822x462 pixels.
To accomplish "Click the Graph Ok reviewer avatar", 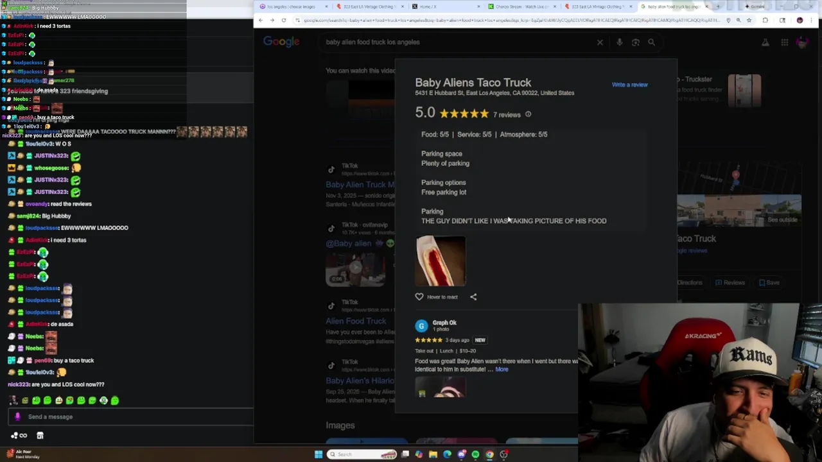I will [x=421, y=326].
